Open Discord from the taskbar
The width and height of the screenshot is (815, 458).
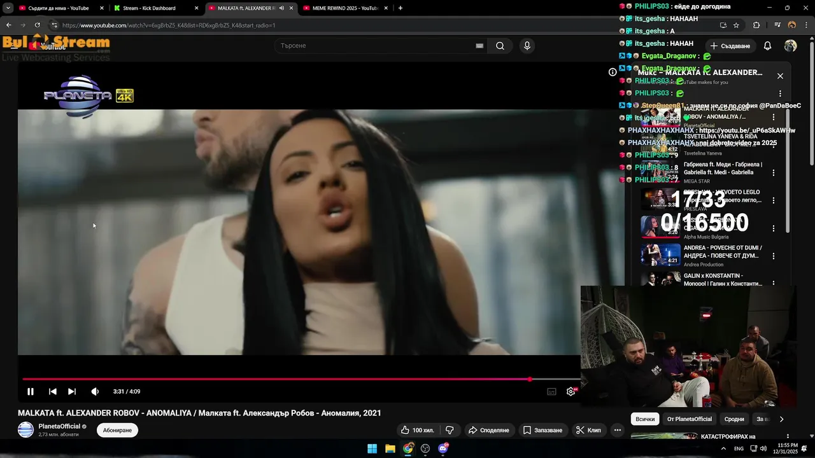click(x=443, y=448)
